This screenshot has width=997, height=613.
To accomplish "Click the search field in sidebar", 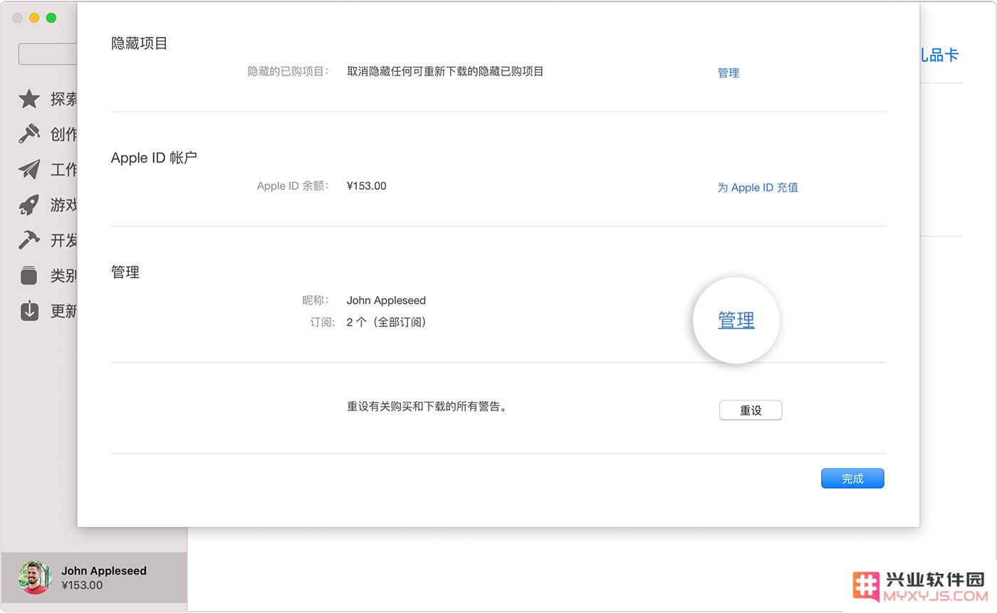I will [x=48, y=54].
